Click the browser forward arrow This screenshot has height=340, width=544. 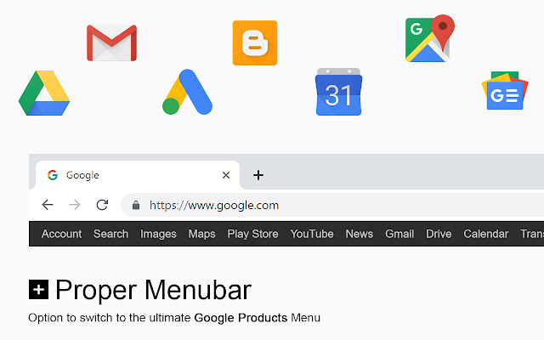(x=75, y=205)
